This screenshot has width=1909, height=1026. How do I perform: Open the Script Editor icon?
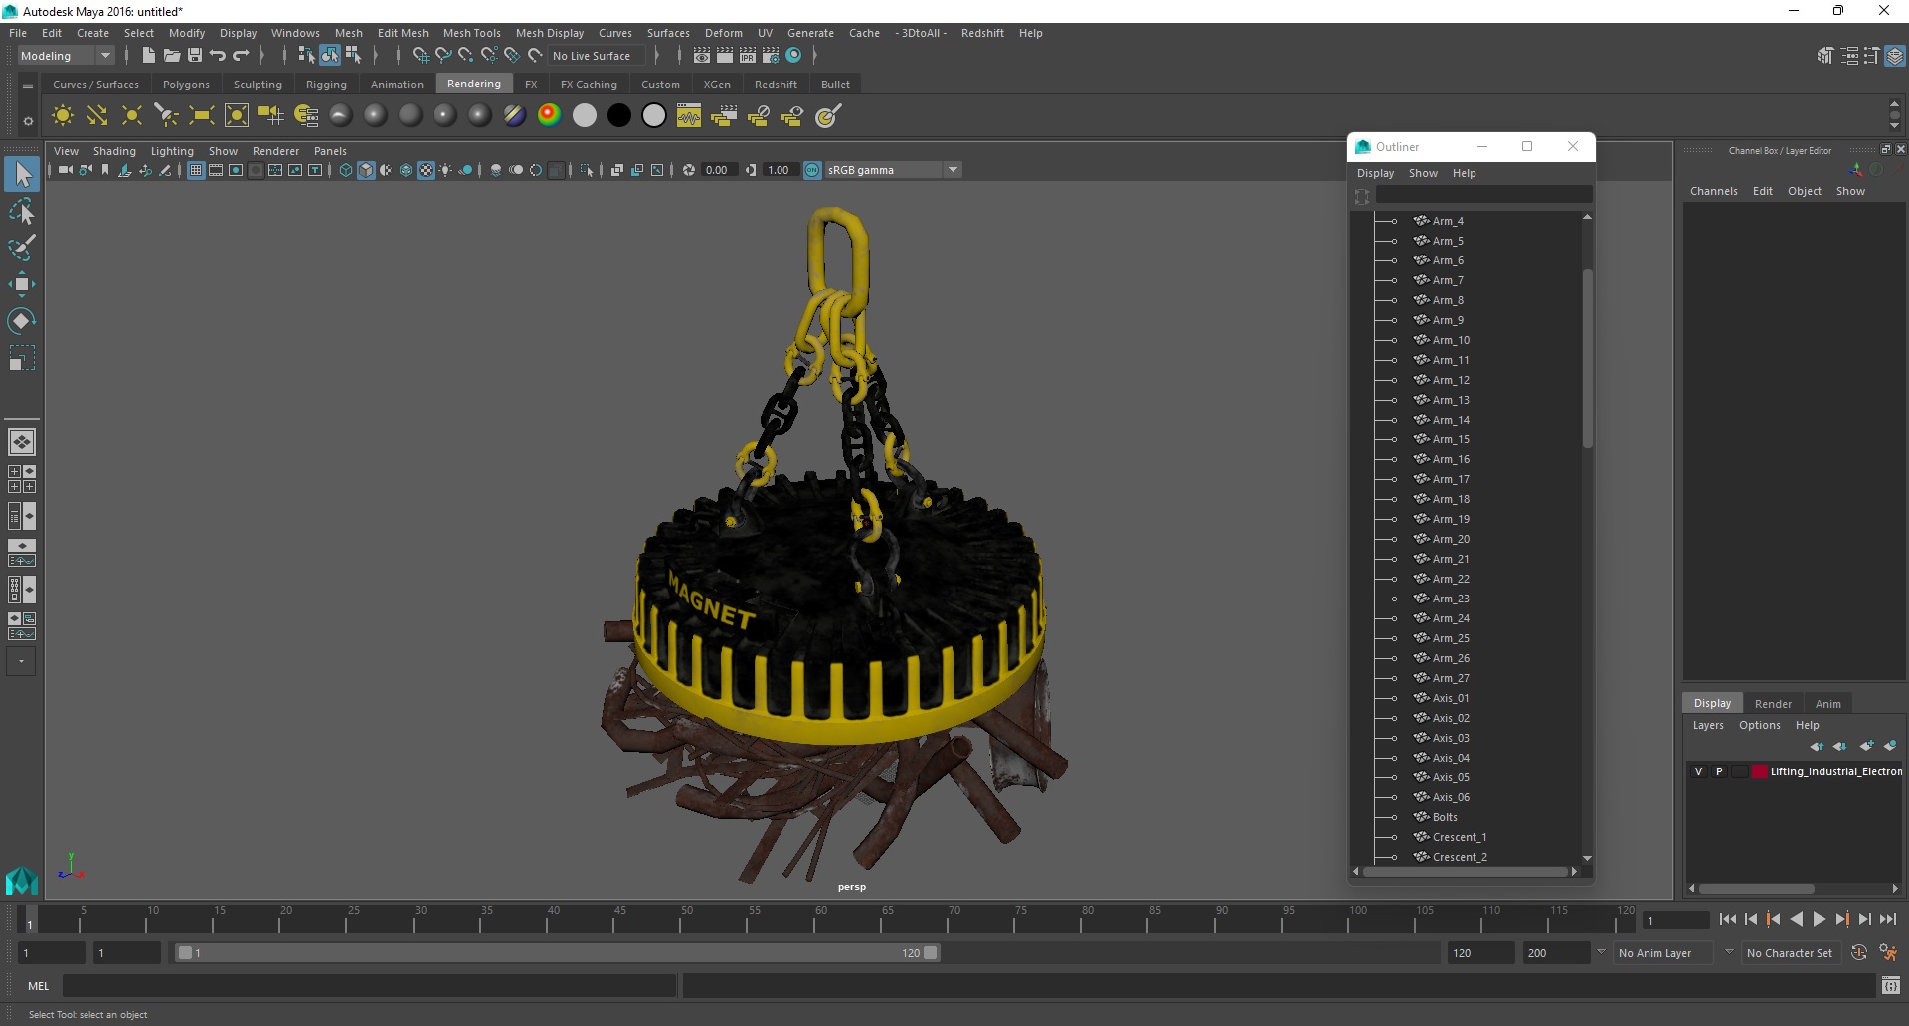coord(1891,985)
